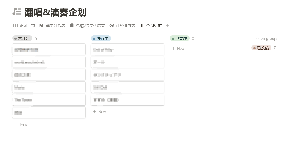
Task: Add a new view with plus icon
Action: point(167,26)
